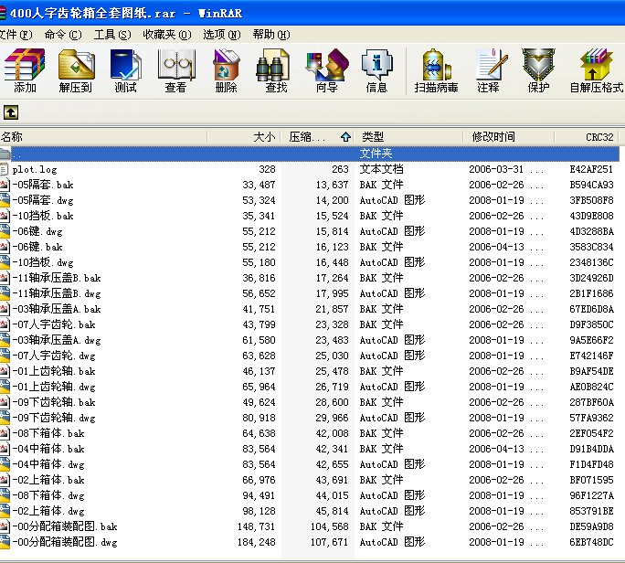Click the WinRAR title bar icon
Screen dimensions: 625x563
coord(3,13)
